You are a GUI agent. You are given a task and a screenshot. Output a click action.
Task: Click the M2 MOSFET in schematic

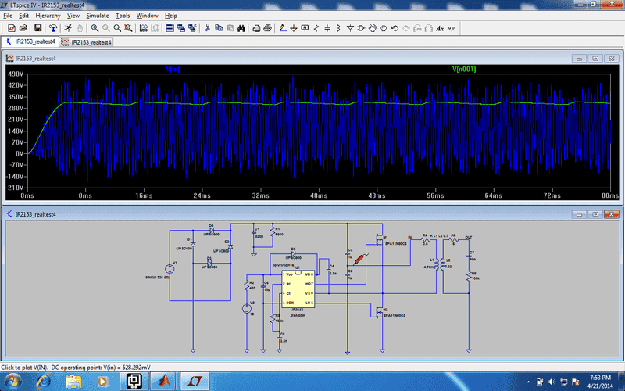tap(380, 312)
